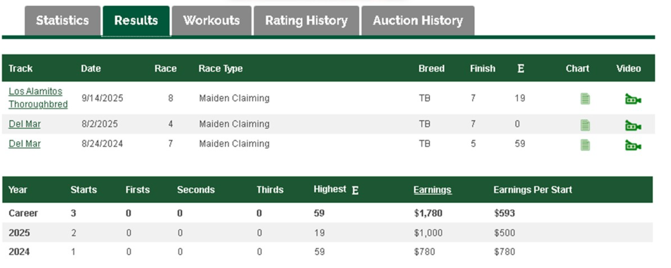Screen dimensions: 671x268
Task: Open chart for 9/14/2025 Los Alamitos race
Action: (x=585, y=98)
